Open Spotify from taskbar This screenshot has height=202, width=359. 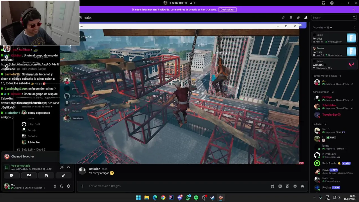(x=196, y=198)
